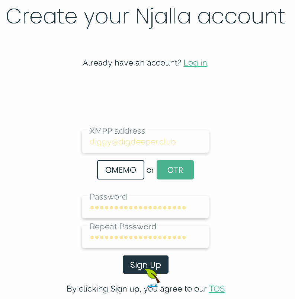295x299 pixels.
Task: Focus the Repeat Password field
Action: [x=145, y=237]
